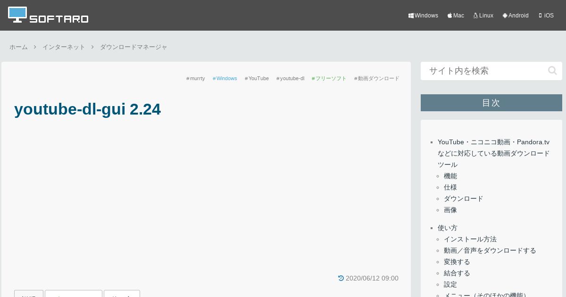Image resolution: width=566 pixels, height=297 pixels.
Task: Open the iOS category in header
Action: (x=546, y=16)
